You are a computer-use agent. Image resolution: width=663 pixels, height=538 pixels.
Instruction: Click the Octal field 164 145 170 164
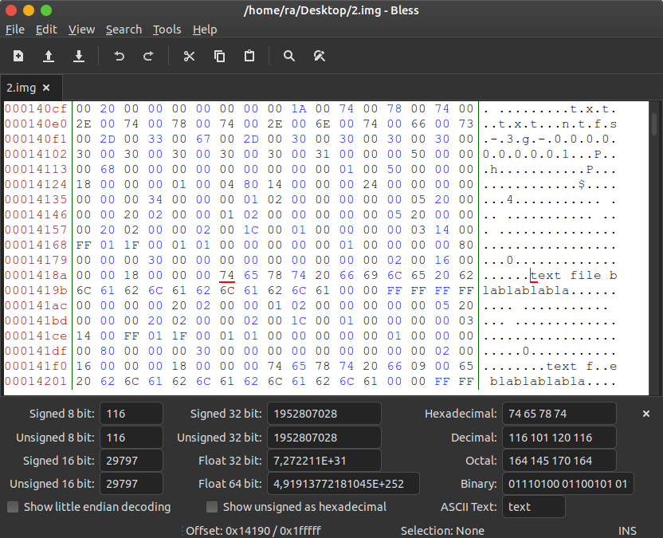click(x=559, y=460)
